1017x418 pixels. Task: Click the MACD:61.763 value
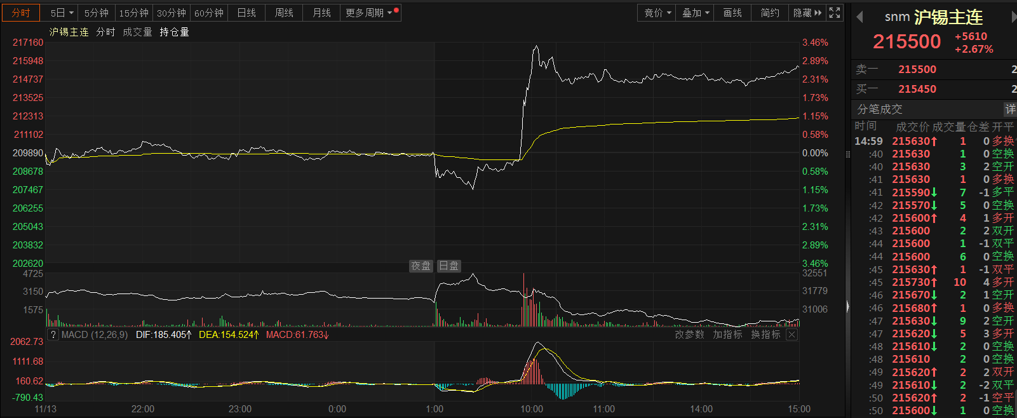click(297, 334)
